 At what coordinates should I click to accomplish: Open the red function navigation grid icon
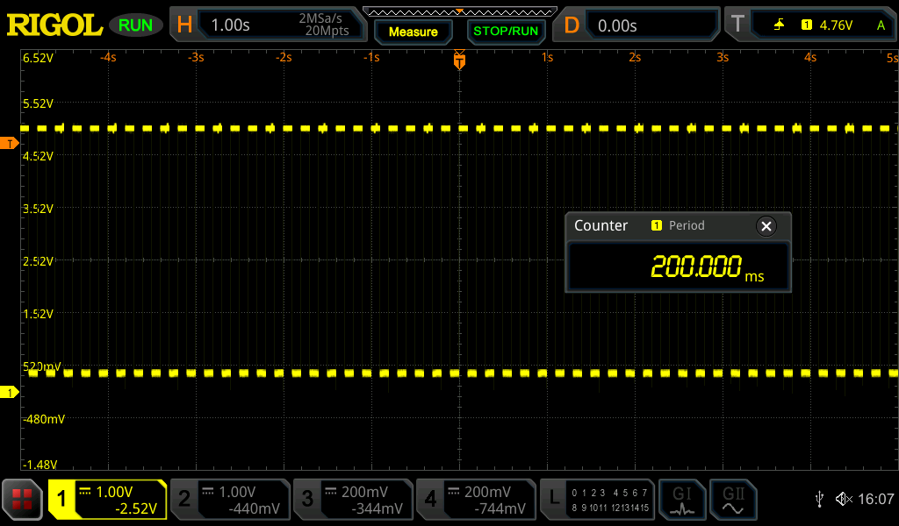(22, 499)
